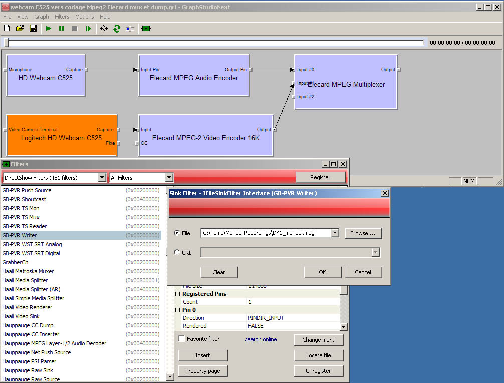This screenshot has height=383, width=504.
Task: Select GrabberCb in filter list
Action: pyautogui.click(x=81, y=262)
